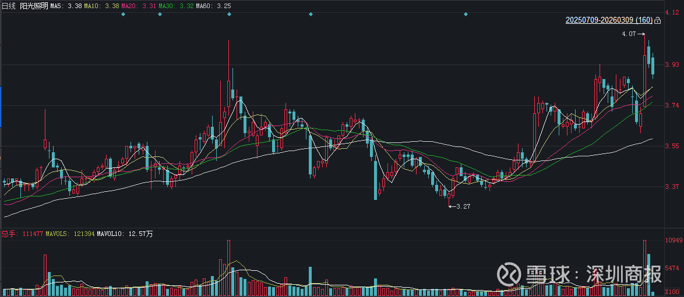This screenshot has width=684, height=297.
Task: Click the unlocked padlock icon beside the date range
Action: [657, 20]
